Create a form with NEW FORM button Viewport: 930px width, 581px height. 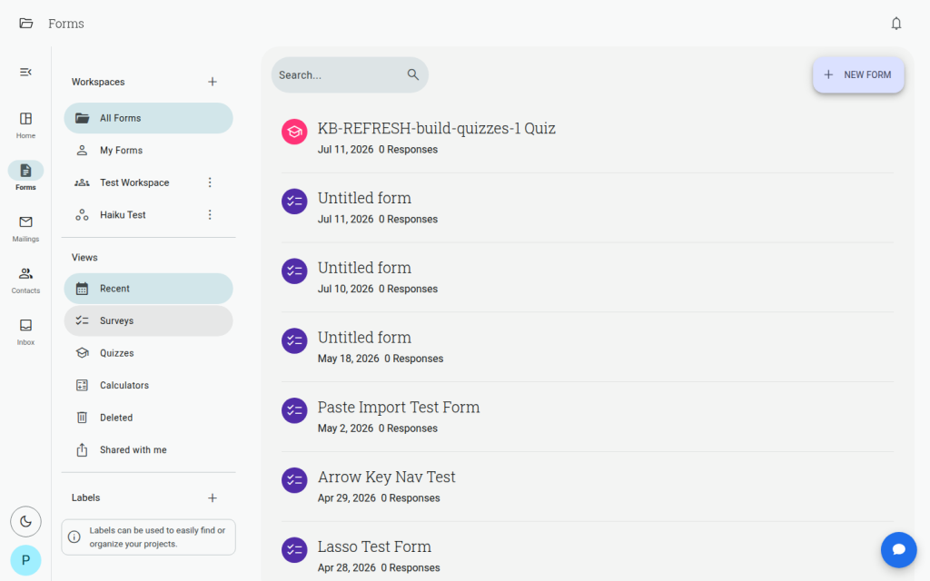[858, 74]
